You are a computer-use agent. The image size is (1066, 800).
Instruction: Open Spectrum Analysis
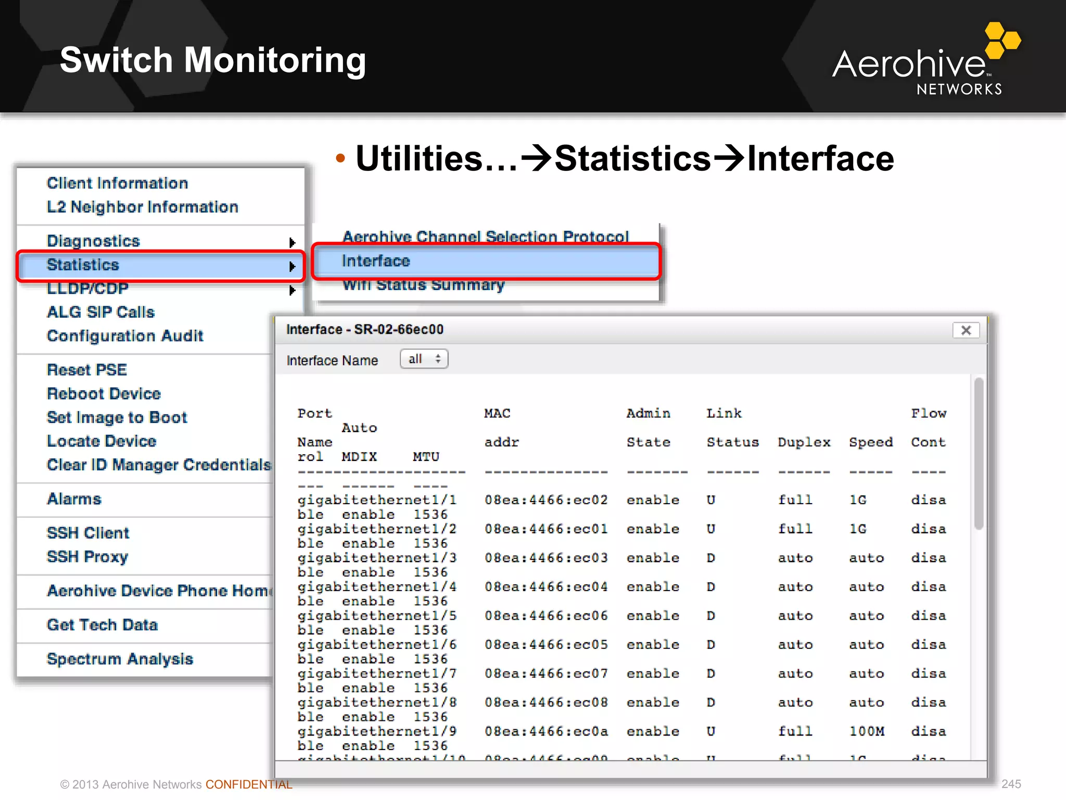[x=120, y=659]
